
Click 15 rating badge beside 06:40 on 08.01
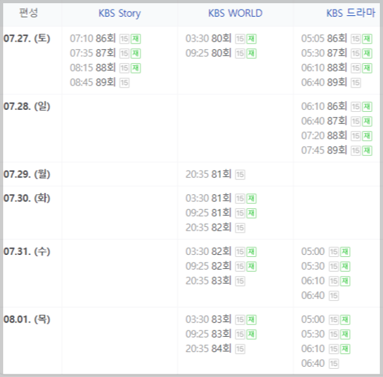click(x=334, y=364)
